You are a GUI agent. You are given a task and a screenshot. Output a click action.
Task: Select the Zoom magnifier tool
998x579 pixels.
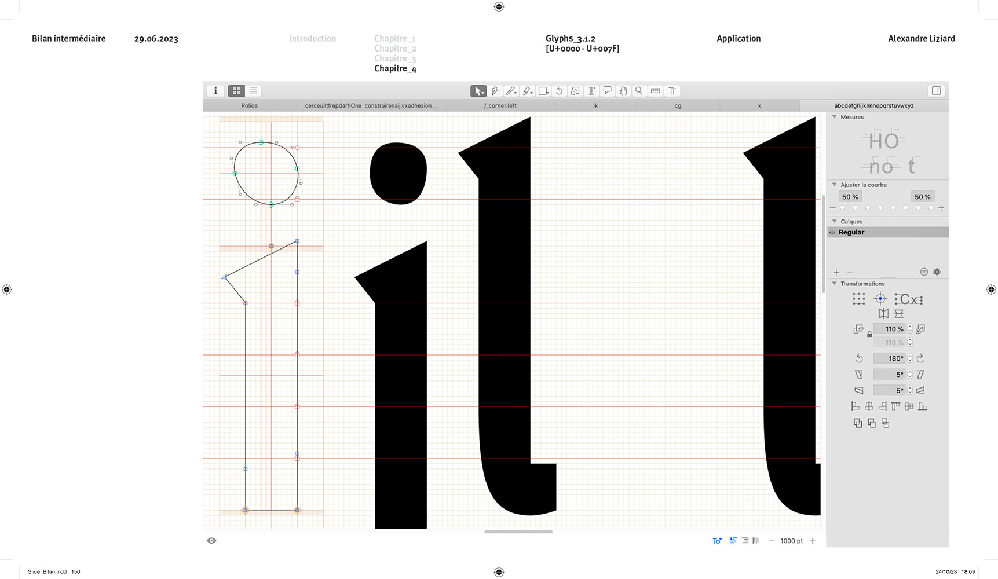tap(639, 91)
